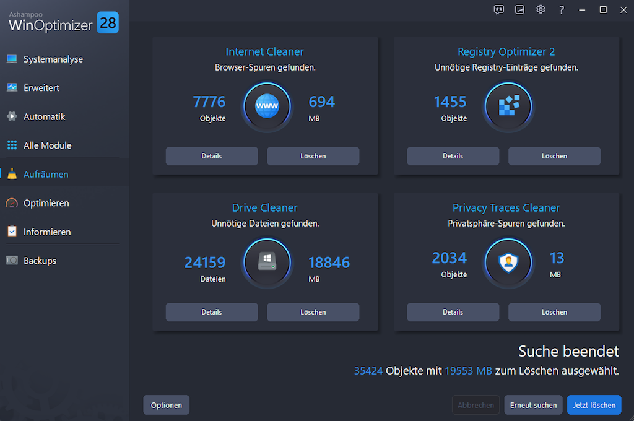Click the Jetzt löschen button
The height and width of the screenshot is (421, 634).
pos(594,405)
